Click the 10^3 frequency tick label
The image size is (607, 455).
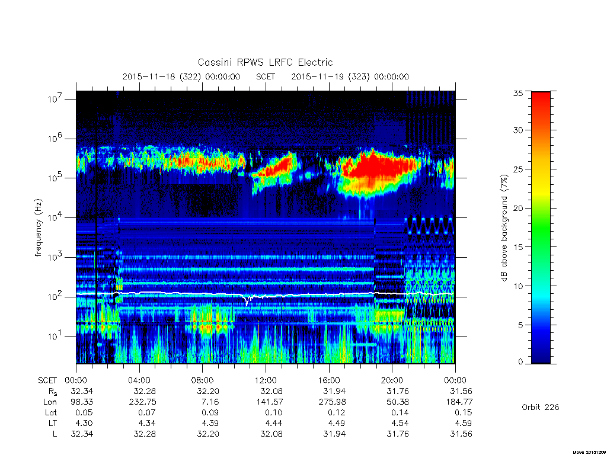pos(55,257)
